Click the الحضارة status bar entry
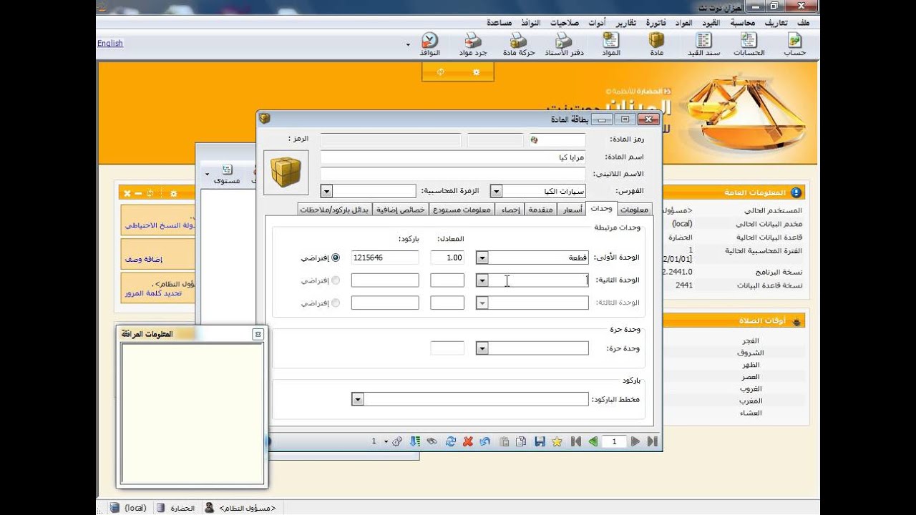The height and width of the screenshot is (515, 916). (176, 508)
